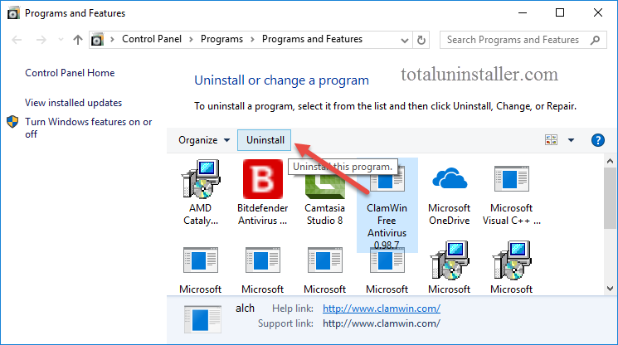This screenshot has width=618, height=345.
Task: Click the vertical scrollbar thumb
Action: click(610, 198)
